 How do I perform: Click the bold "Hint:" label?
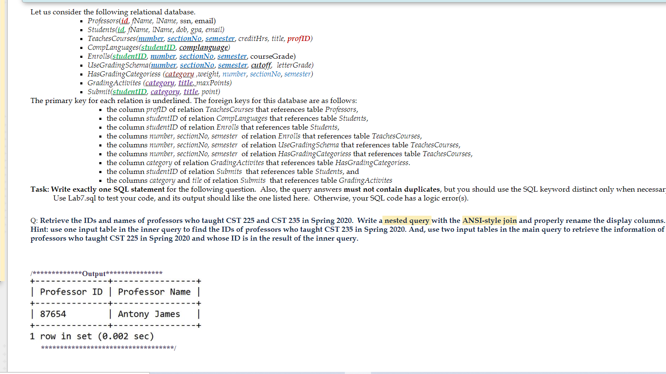39,229
